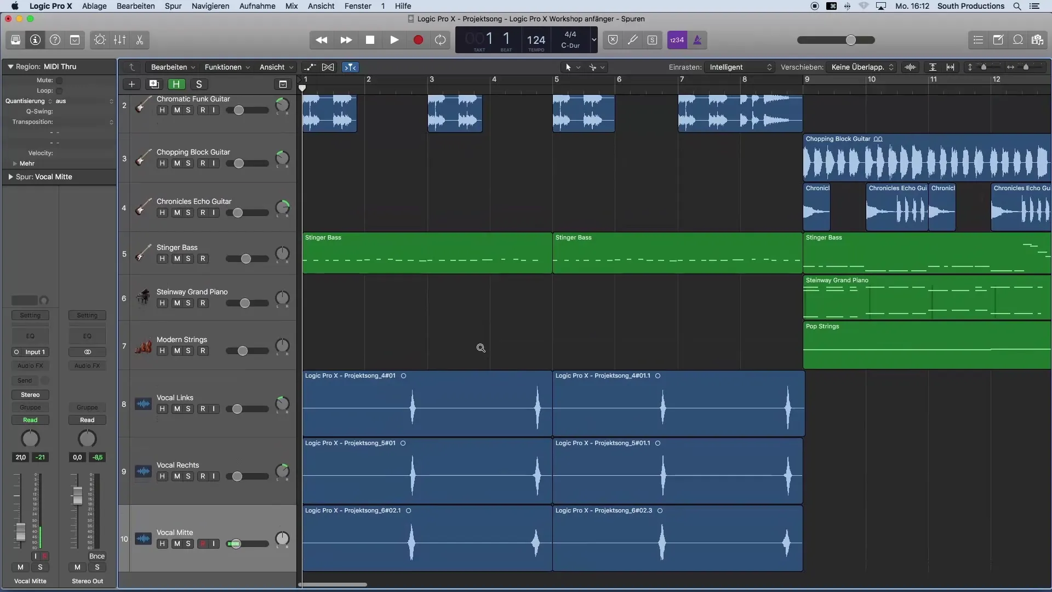Open the Einrasten Intelligent snap dropdown
The height and width of the screenshot is (592, 1052).
point(740,67)
